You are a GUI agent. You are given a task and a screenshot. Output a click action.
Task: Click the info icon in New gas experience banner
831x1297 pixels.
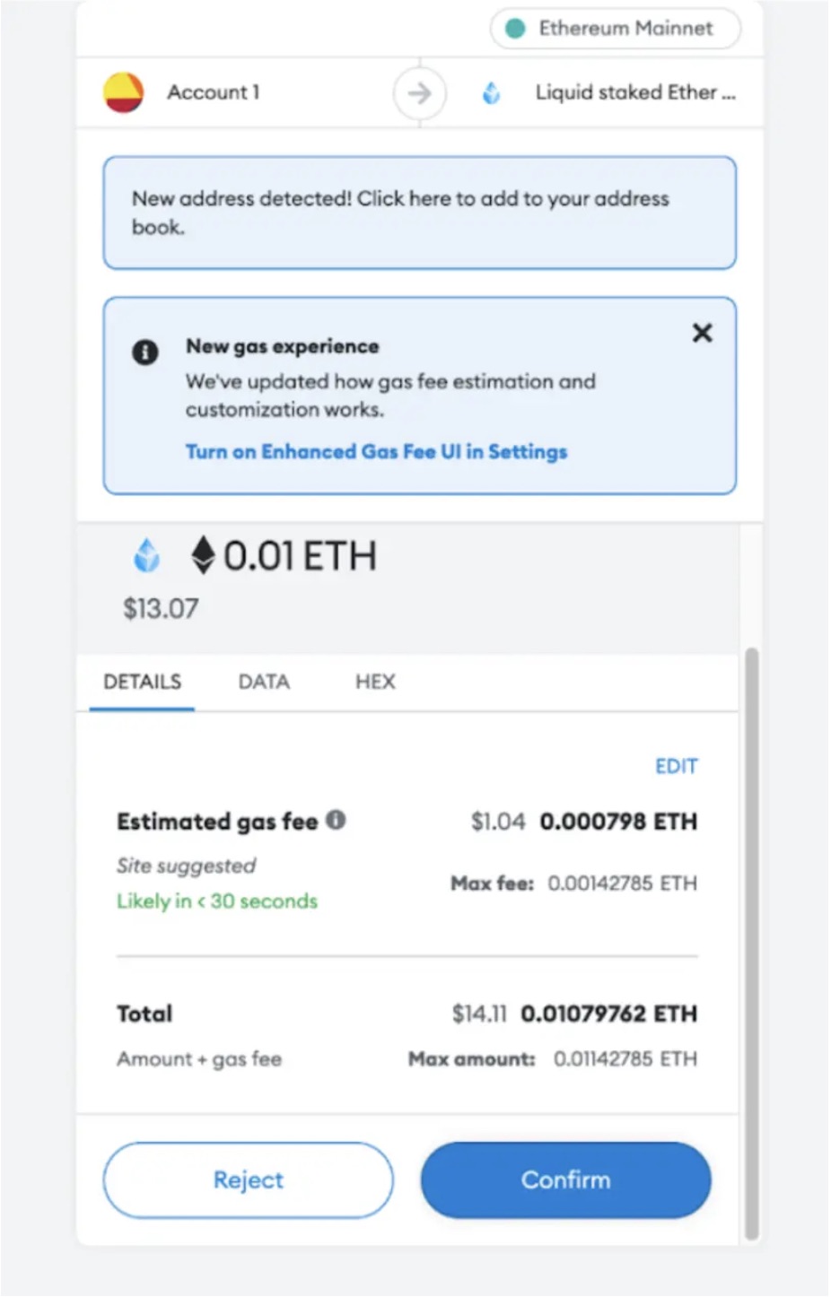coord(145,353)
